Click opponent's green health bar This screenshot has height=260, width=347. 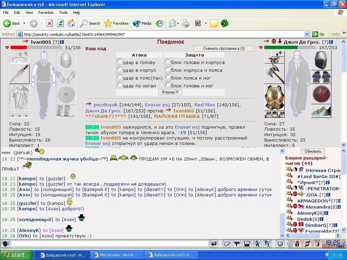[281, 47]
